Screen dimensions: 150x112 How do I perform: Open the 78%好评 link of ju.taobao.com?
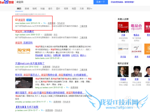[x=58, y=111]
